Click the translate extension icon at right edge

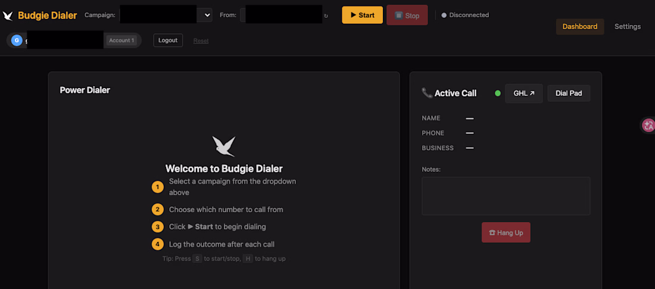tap(648, 125)
